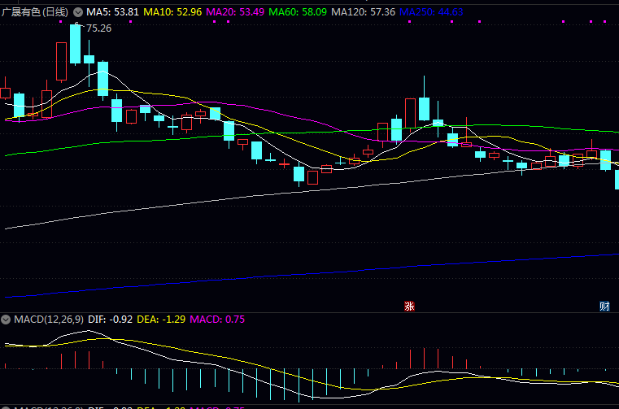
Task: Click the red 涨 event marker
Action: point(410,306)
